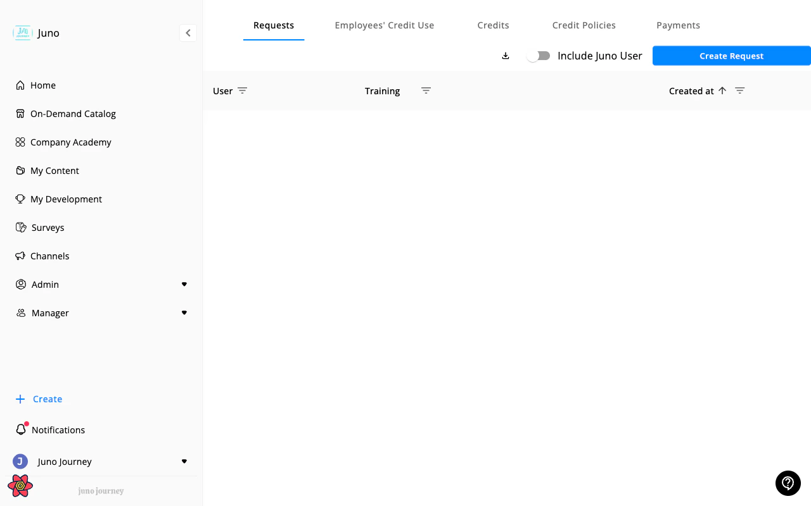Open the User column filter
This screenshot has width=811, height=506.
(x=243, y=90)
